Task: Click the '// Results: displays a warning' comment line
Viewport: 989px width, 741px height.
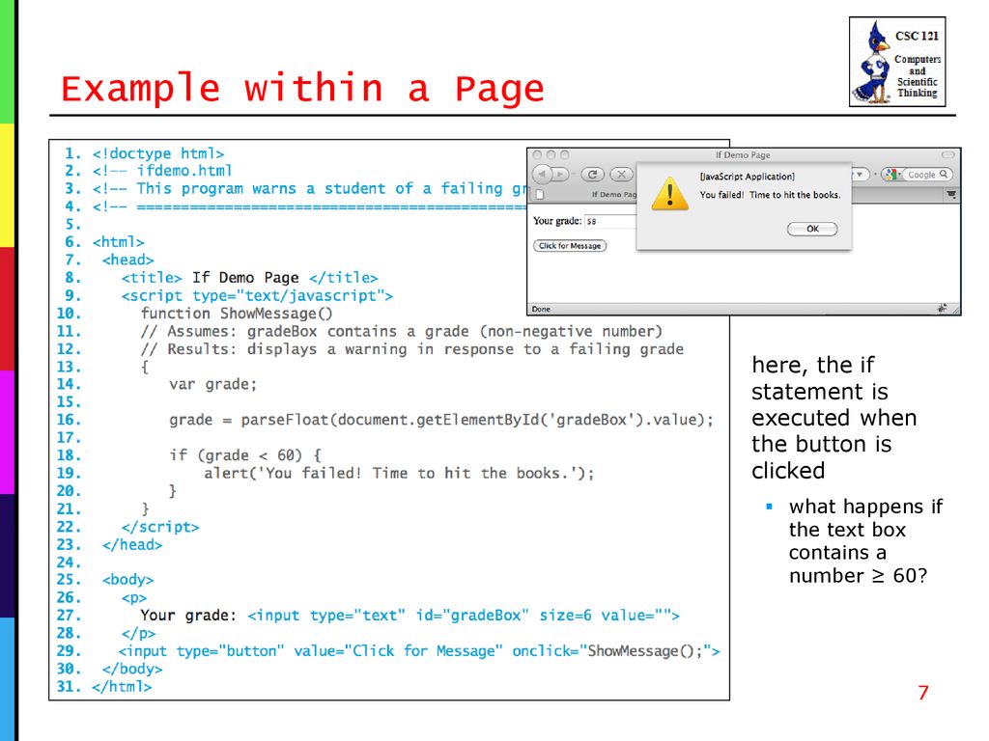Action: (412, 349)
